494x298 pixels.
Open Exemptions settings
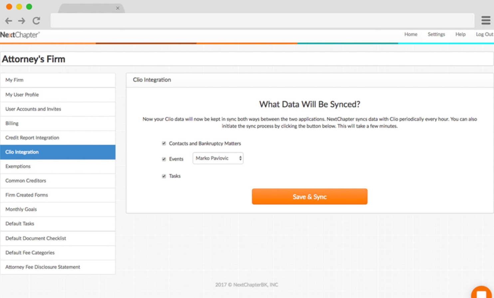coord(58,166)
